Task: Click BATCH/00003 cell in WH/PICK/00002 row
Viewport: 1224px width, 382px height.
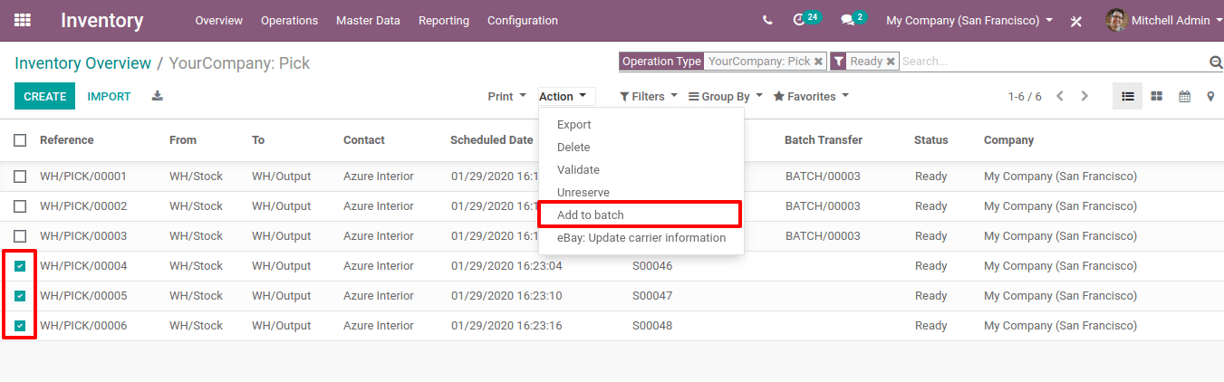Action: (823, 206)
